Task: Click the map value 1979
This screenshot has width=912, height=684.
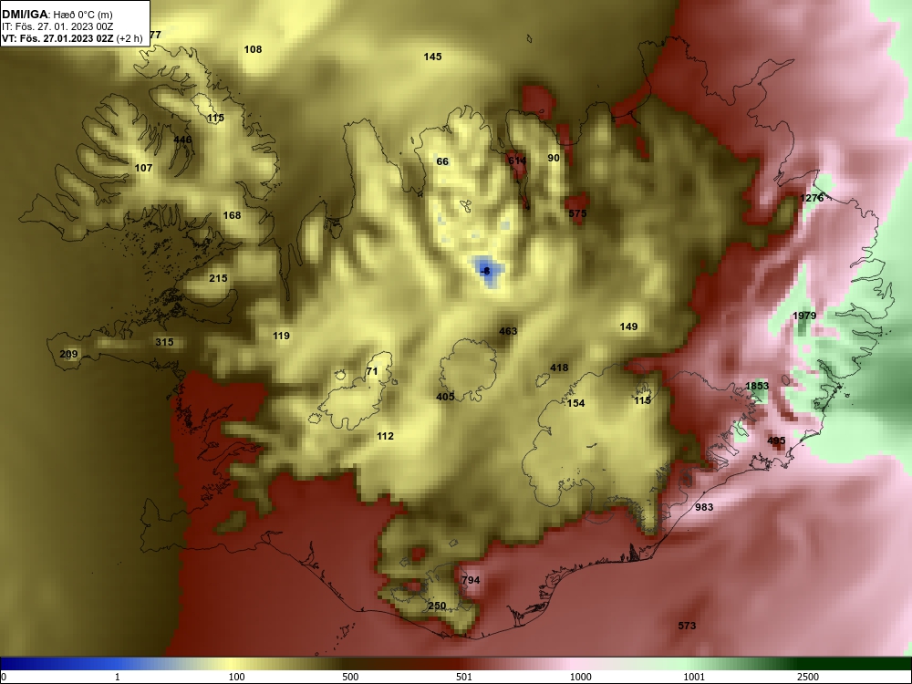Action: pos(804,316)
